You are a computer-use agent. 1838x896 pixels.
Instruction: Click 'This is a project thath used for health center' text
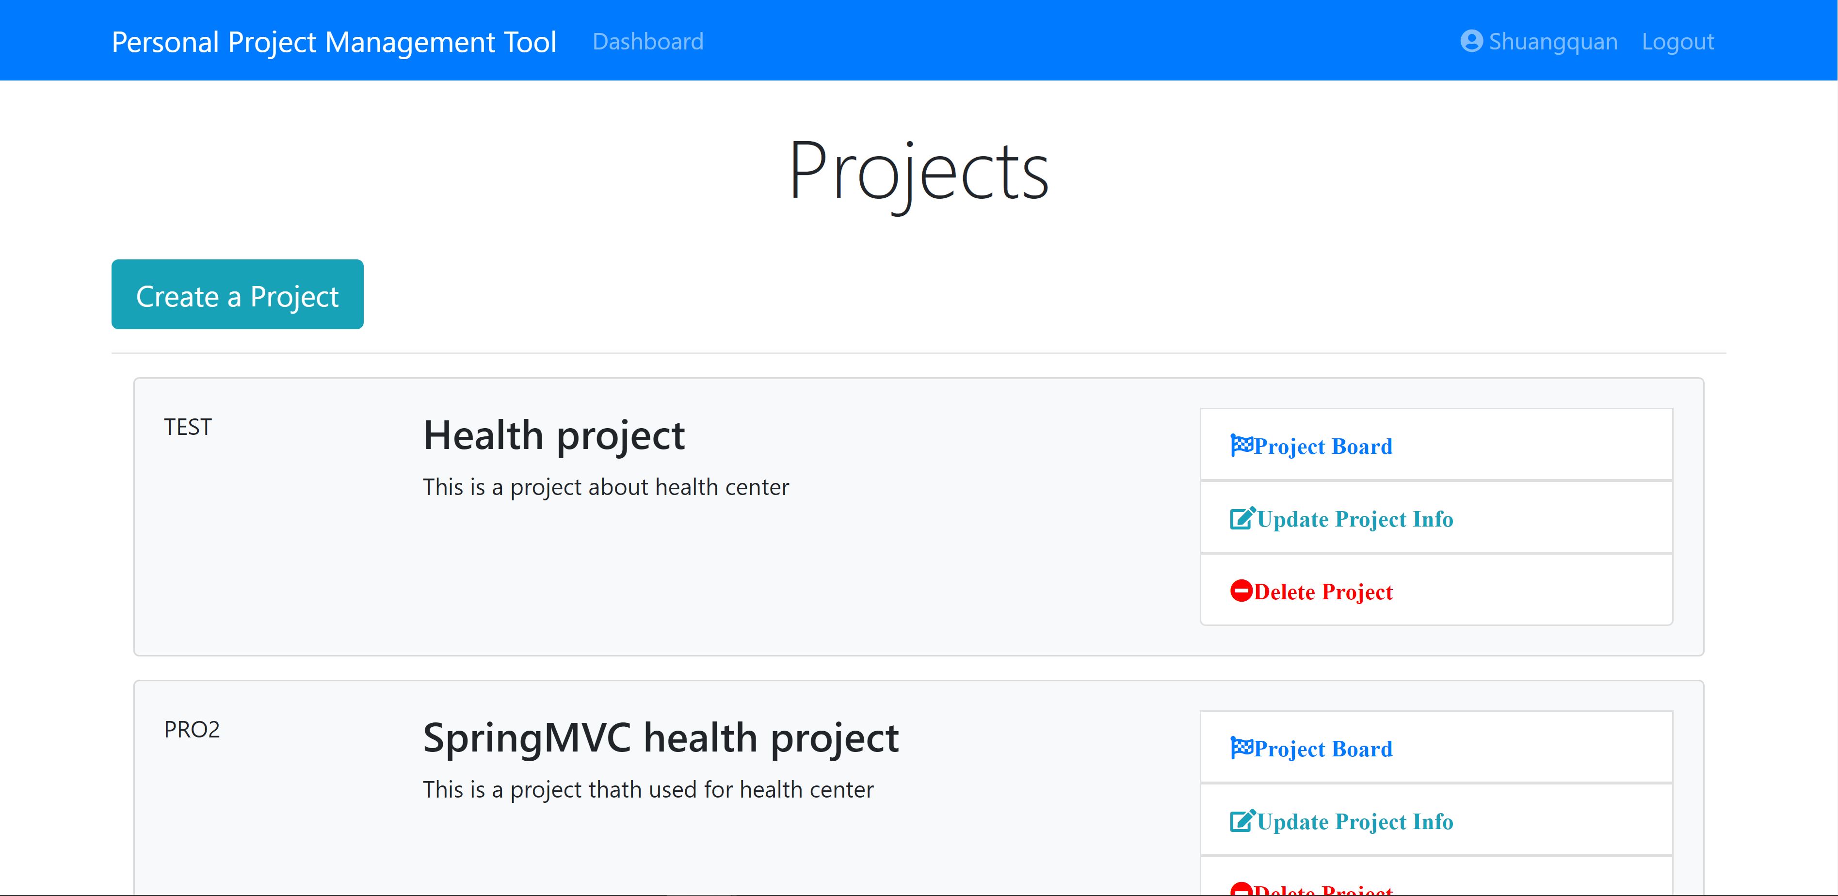click(x=648, y=790)
